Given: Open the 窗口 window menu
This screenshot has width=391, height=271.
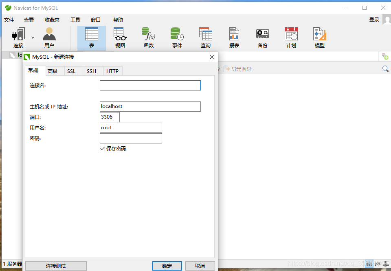Looking at the screenshot, I should (x=95, y=20).
